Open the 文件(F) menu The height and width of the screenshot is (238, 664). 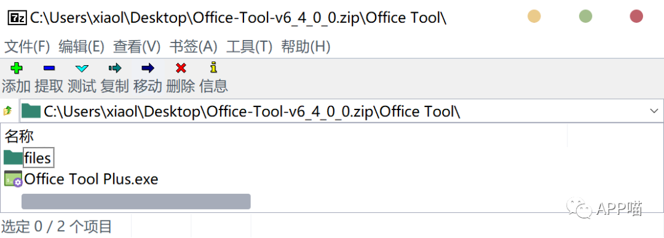[x=26, y=47]
